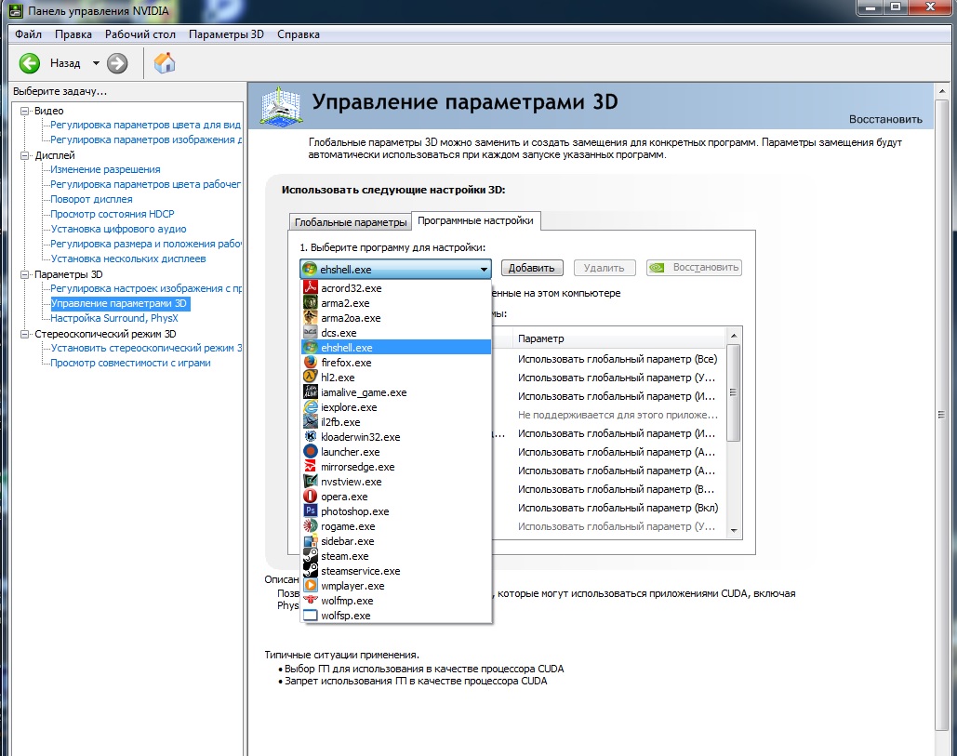Pick steamservice.exe icon from list

[x=311, y=571]
